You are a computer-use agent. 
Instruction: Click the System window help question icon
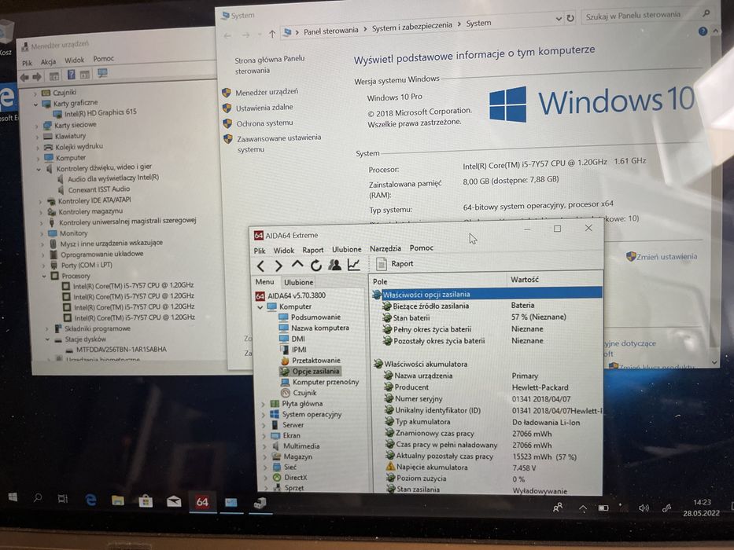(x=703, y=31)
